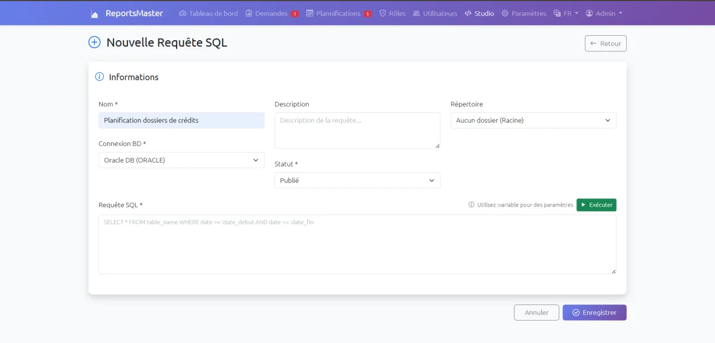Expand the Admin account dropdown

604,13
